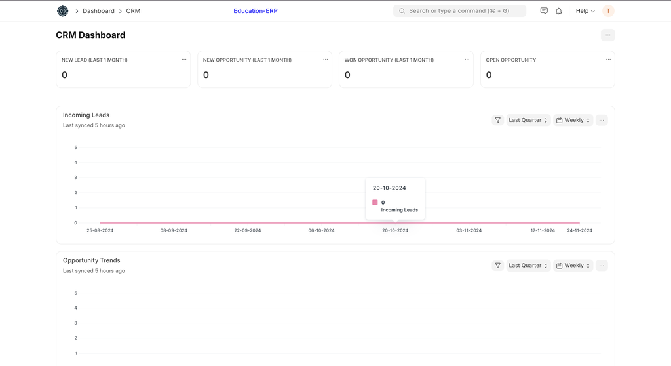
Task: Click the 25-08-2024 axis date label
Action: coord(100,230)
